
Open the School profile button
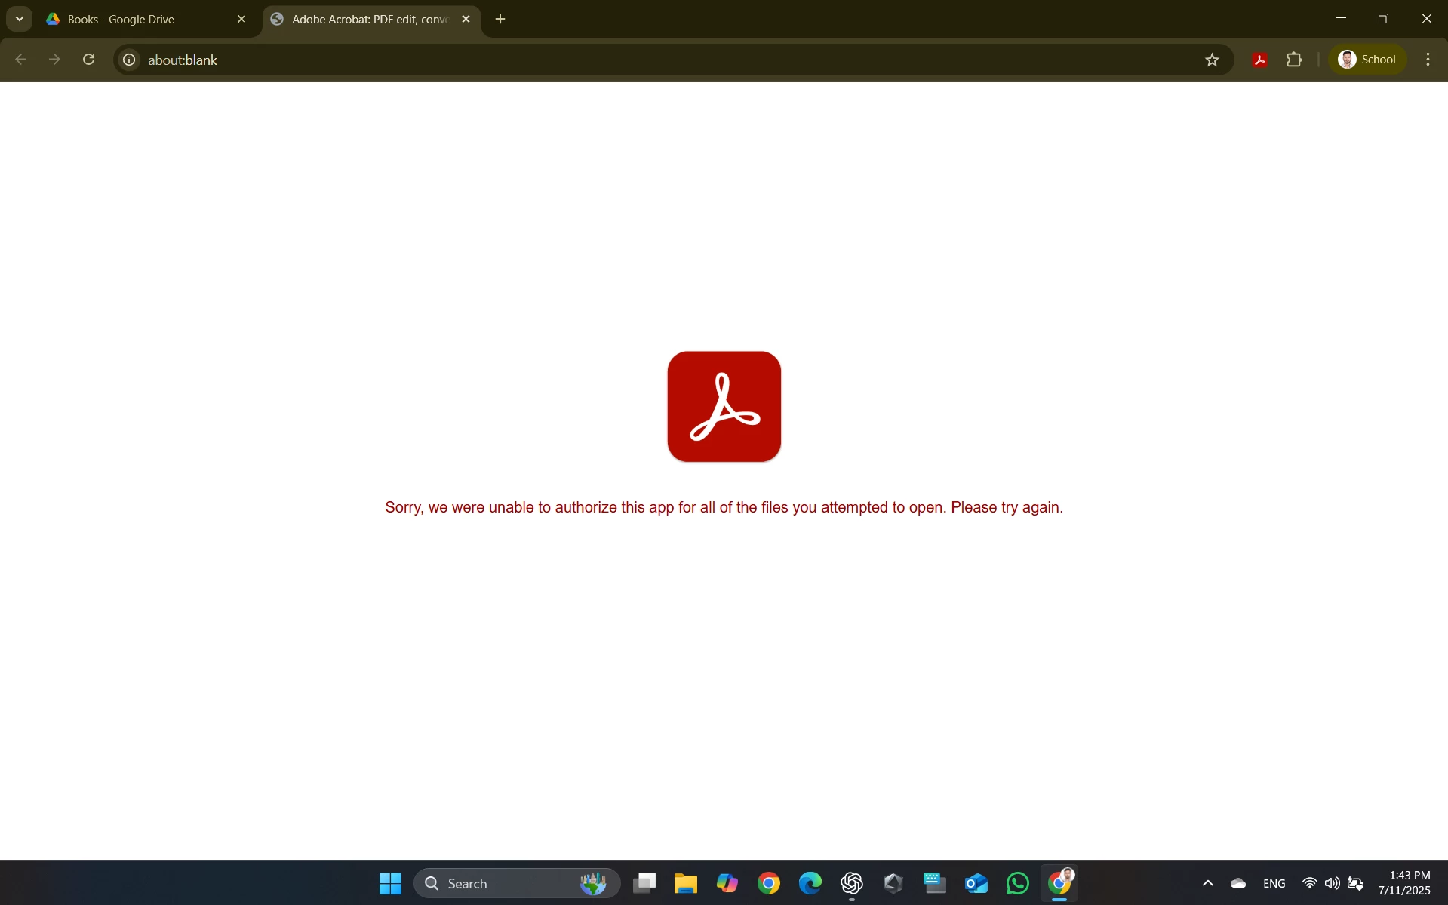(1367, 60)
